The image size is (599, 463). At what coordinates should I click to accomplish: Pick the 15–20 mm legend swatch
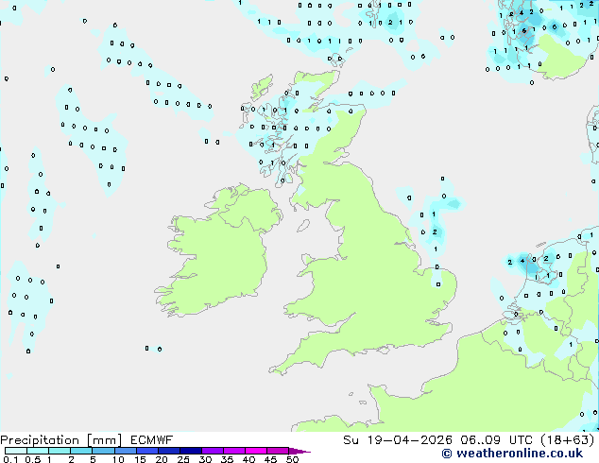tap(147, 451)
